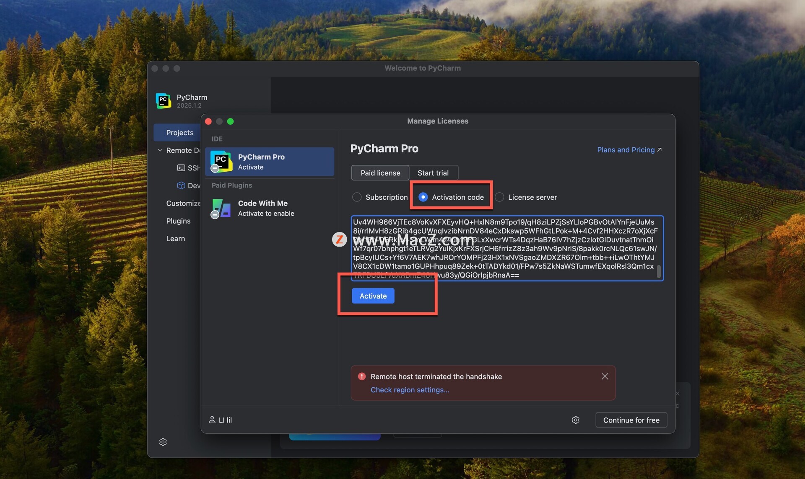Select the Subscription radio option
The width and height of the screenshot is (805, 479).
click(357, 197)
